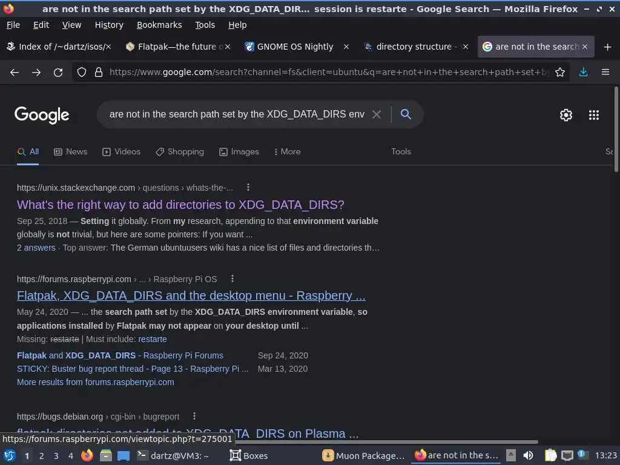Expand the More search filters dropdown
620x465 pixels.
tap(288, 152)
